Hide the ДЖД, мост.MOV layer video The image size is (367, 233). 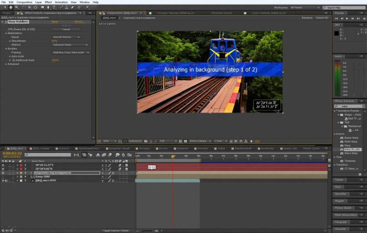coord(3,181)
